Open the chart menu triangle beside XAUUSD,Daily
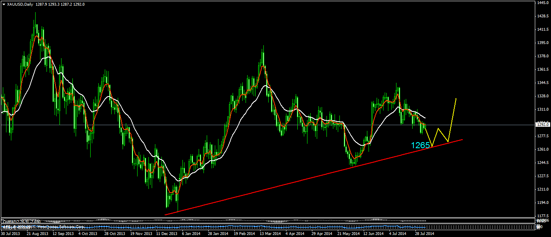This screenshot has height=237, width=551. click(4, 4)
